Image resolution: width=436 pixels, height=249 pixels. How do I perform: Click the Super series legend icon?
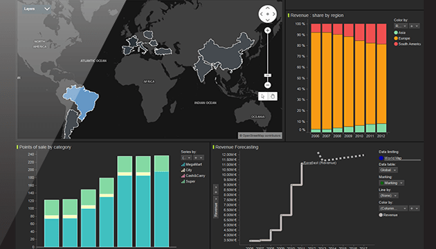point(183,181)
